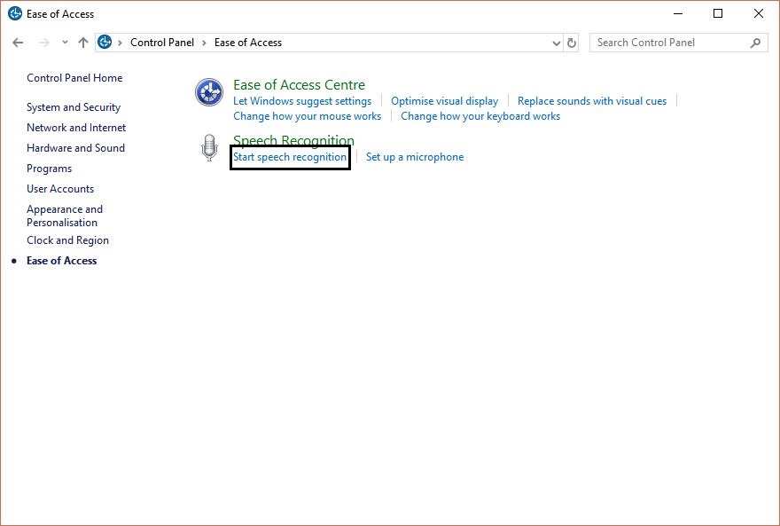The image size is (780, 526).
Task: Expand the chevron before Control Panel breadcrumb
Action: (x=120, y=43)
